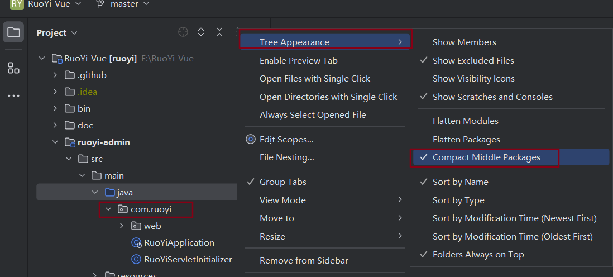Select the com.ruoyi package
This screenshot has width=613, height=277.
point(151,209)
